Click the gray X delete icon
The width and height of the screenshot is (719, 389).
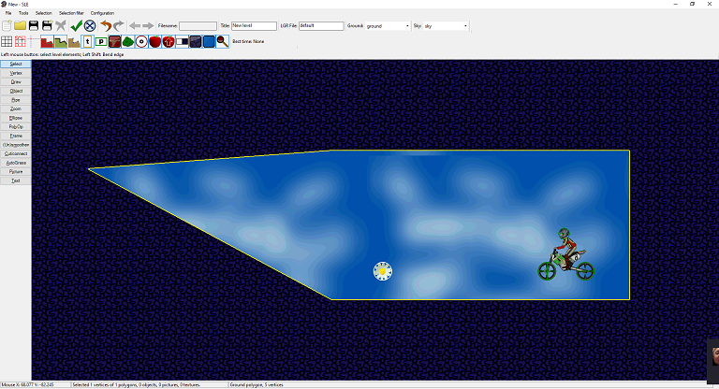point(61,25)
